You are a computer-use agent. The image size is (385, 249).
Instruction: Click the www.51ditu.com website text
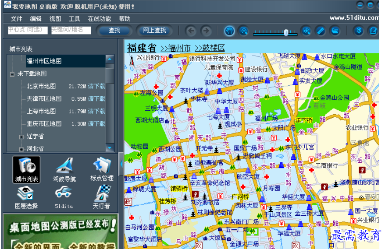(354, 18)
